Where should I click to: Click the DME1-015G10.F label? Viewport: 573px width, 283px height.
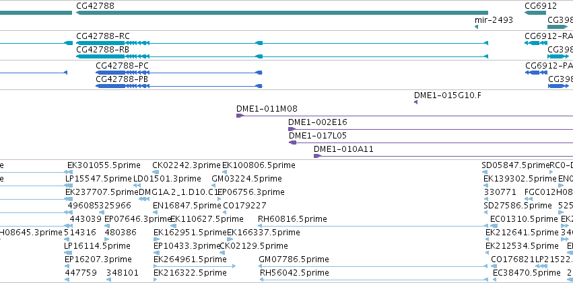tap(448, 95)
